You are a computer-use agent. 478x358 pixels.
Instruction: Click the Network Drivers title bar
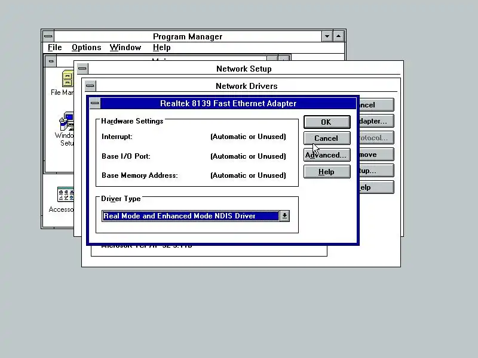[246, 86]
